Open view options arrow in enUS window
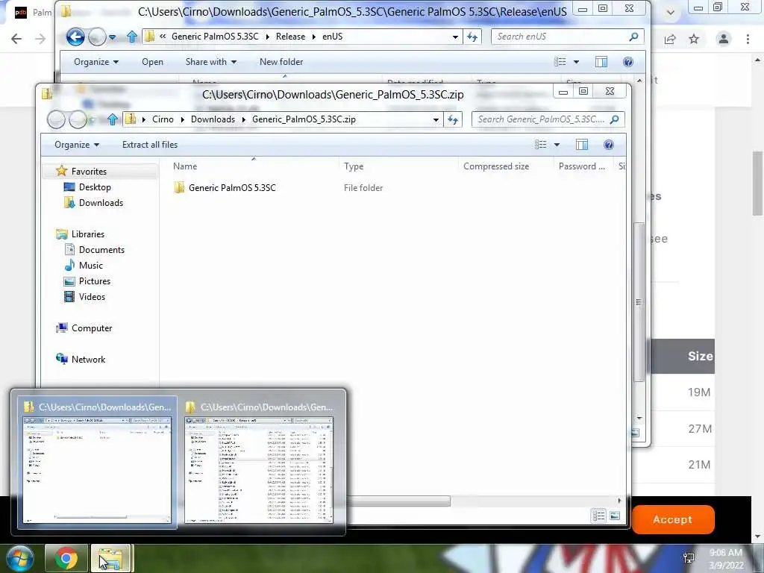764x573 pixels. (577, 62)
